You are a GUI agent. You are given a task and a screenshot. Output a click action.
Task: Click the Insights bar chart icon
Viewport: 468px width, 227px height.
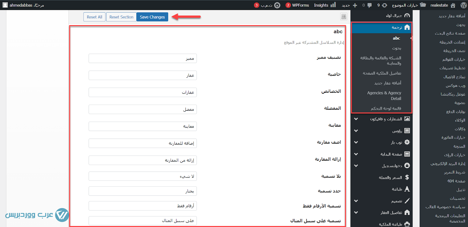333,5
